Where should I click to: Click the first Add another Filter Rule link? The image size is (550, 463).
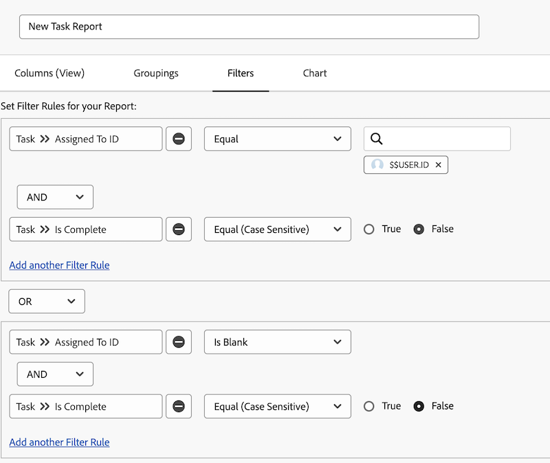tap(59, 264)
